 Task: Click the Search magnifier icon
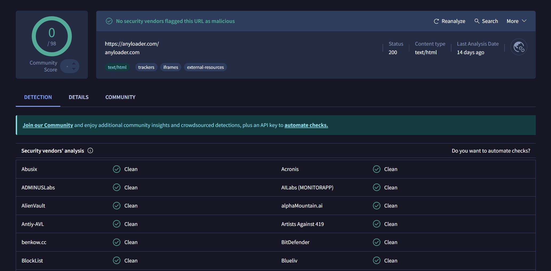(477, 21)
